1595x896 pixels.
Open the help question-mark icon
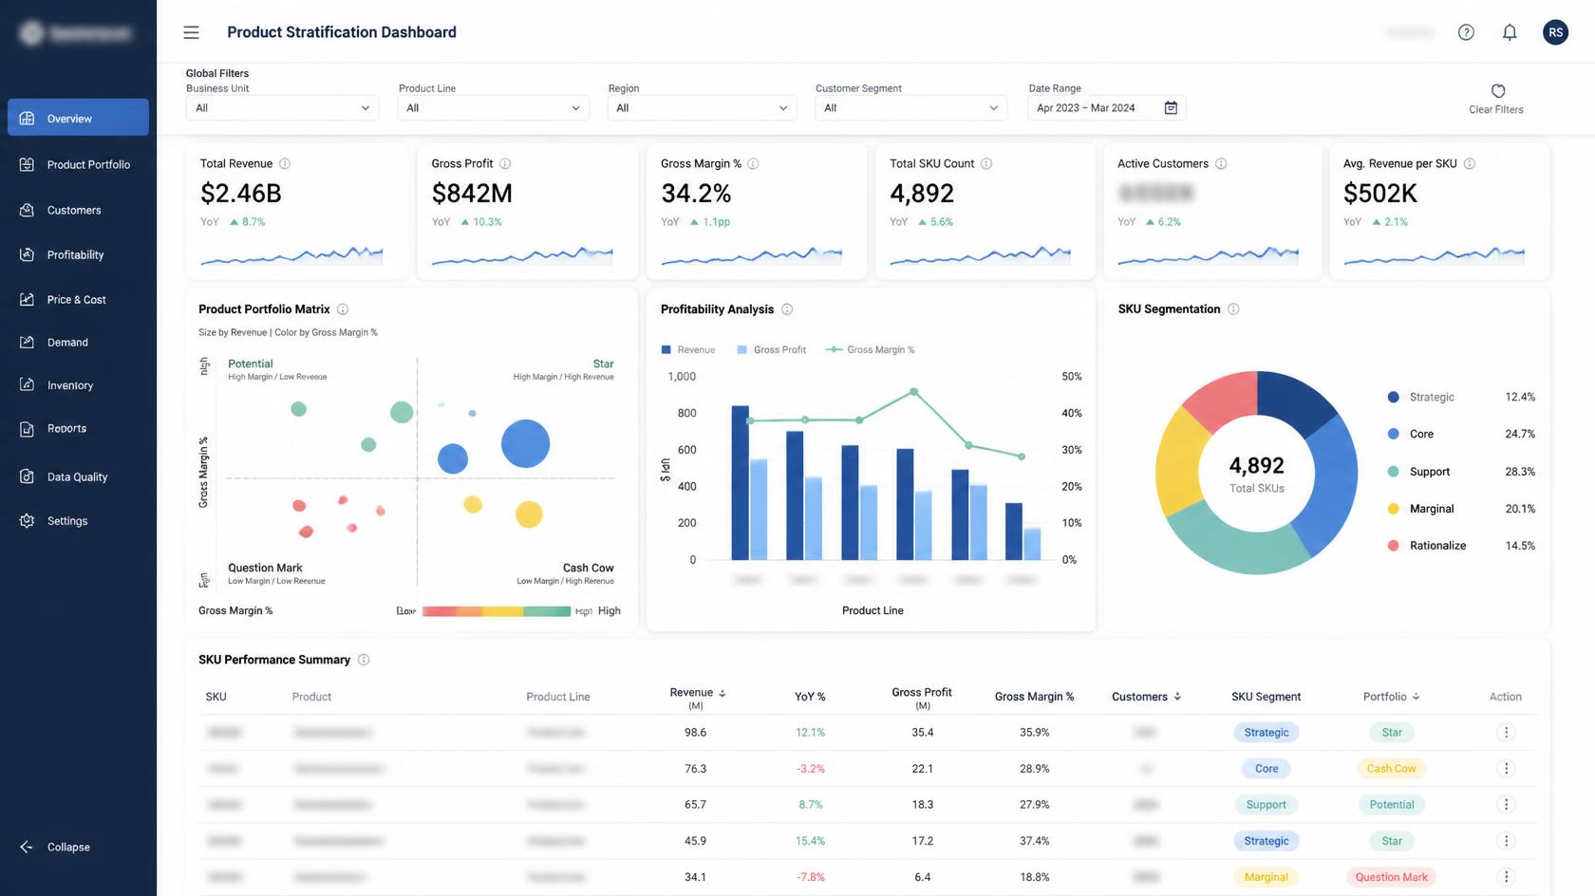1466,32
